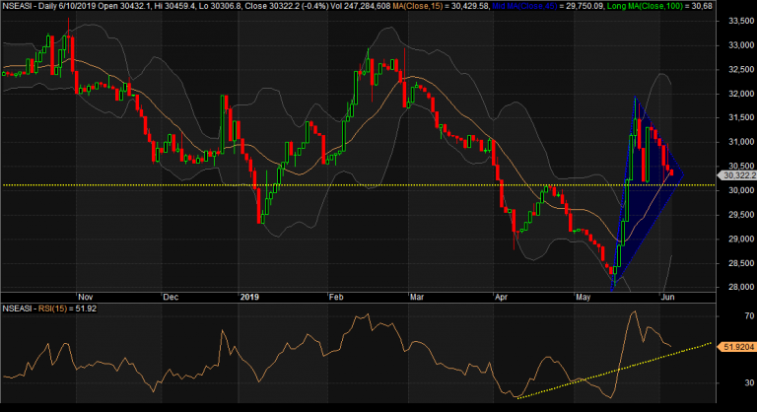Click the Mar date axis label

[x=417, y=297]
